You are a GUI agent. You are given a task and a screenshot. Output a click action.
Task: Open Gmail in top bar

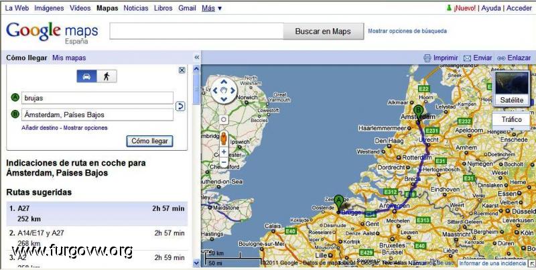coord(188,8)
